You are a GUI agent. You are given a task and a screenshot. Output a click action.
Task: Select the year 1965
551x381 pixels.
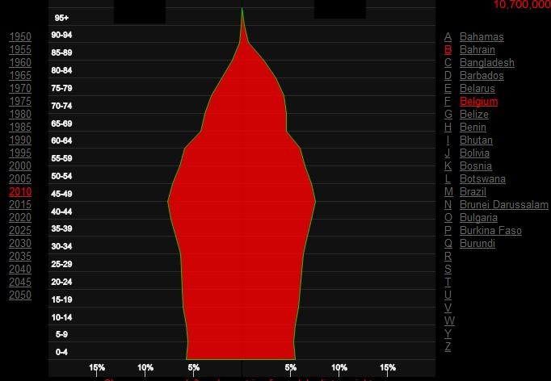pyautogui.click(x=20, y=76)
